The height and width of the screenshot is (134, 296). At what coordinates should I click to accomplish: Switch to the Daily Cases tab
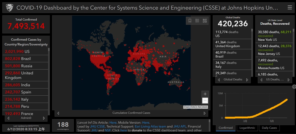pos(269,128)
